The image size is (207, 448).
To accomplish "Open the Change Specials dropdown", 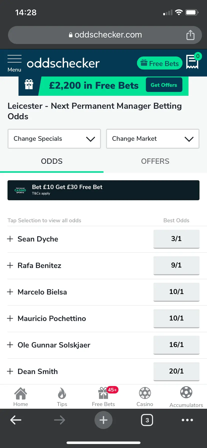I will tap(54, 139).
